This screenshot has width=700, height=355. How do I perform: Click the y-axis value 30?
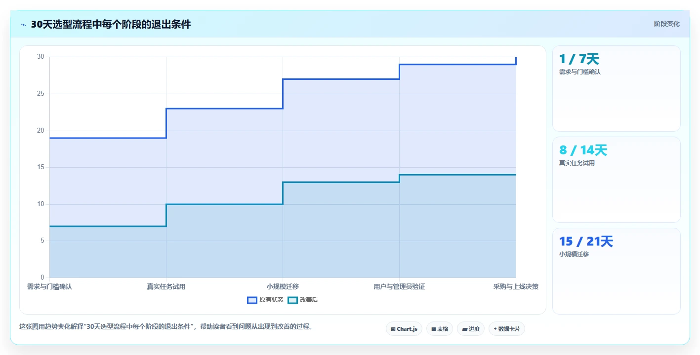(41, 57)
